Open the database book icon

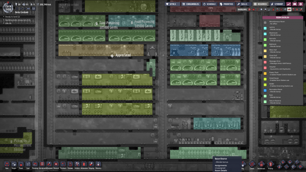coord(295,4)
